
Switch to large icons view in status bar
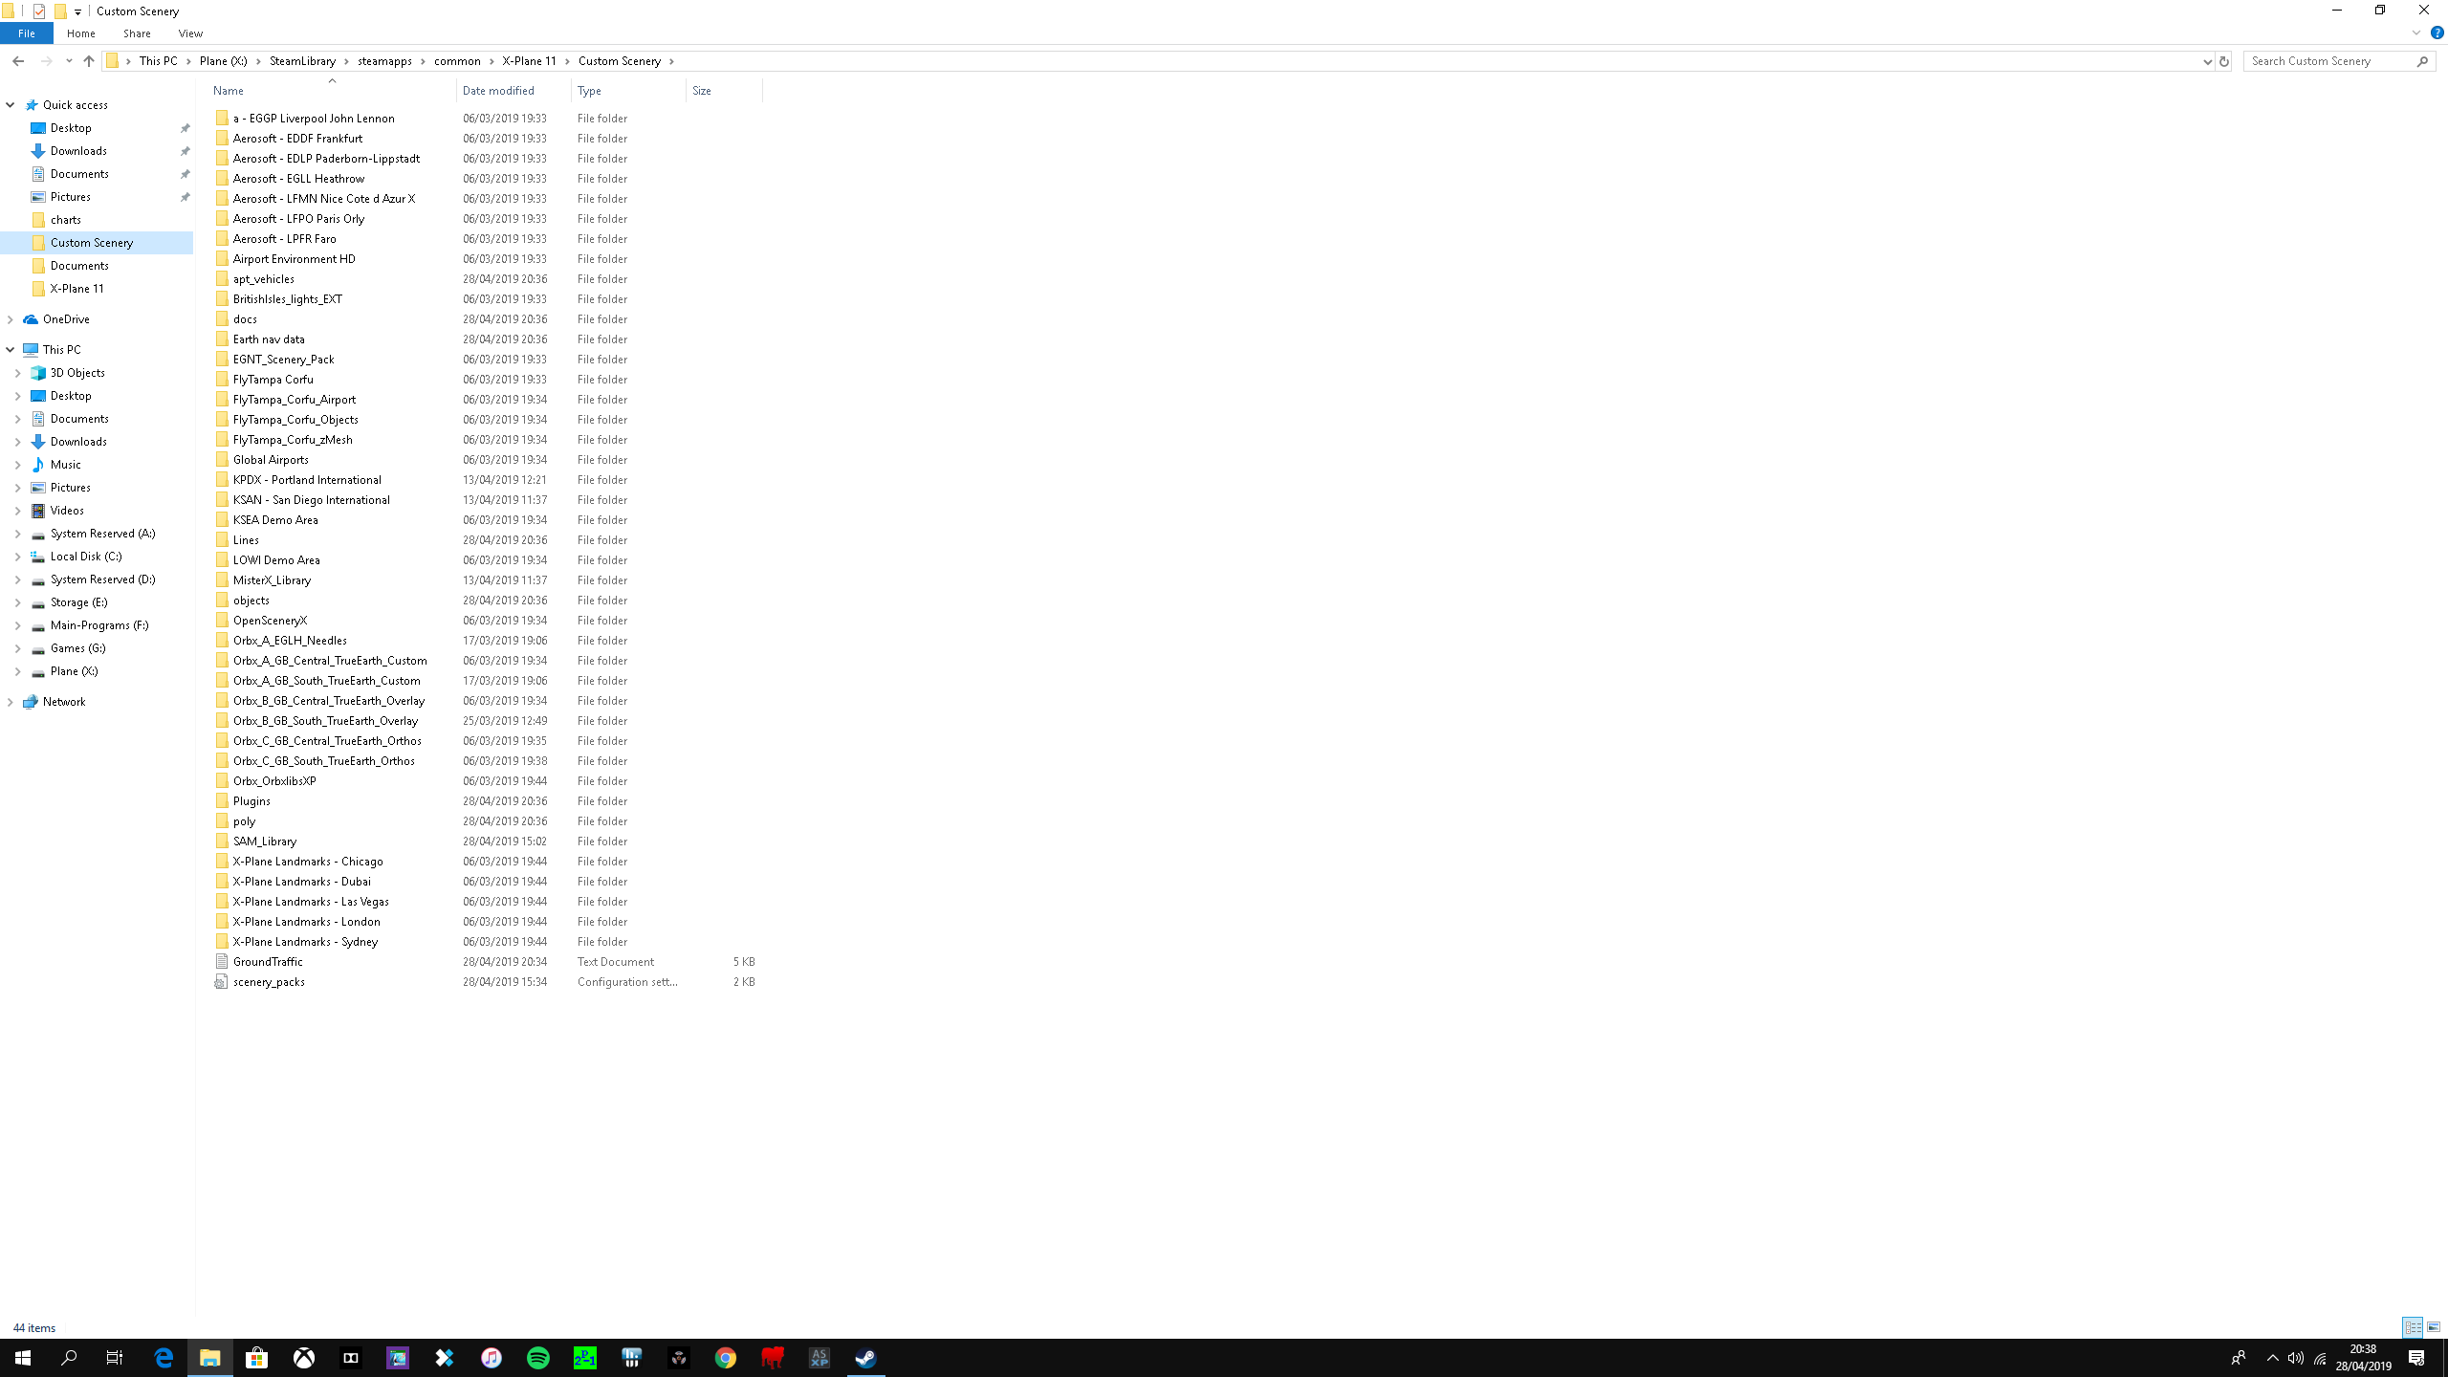tap(2433, 1327)
